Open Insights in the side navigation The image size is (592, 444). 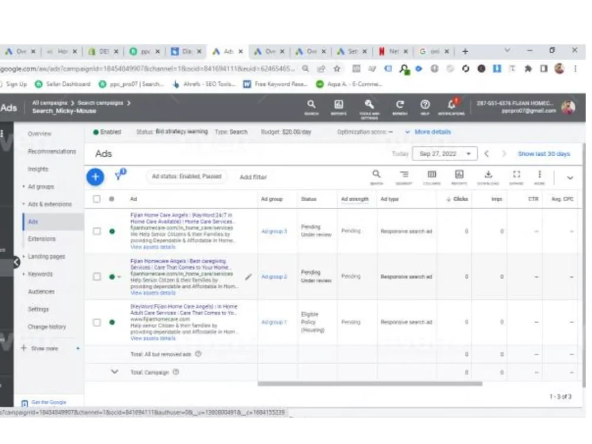pos(38,169)
